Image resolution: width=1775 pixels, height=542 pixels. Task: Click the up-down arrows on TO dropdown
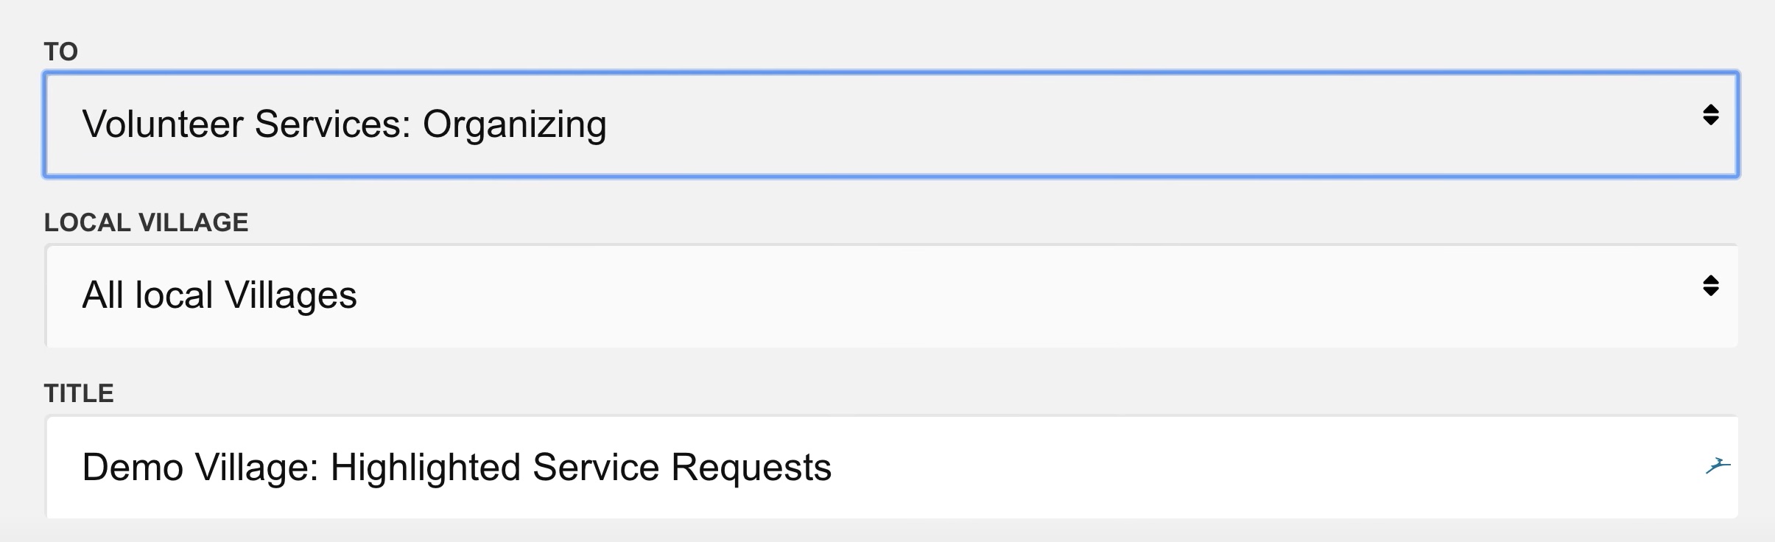click(1711, 115)
